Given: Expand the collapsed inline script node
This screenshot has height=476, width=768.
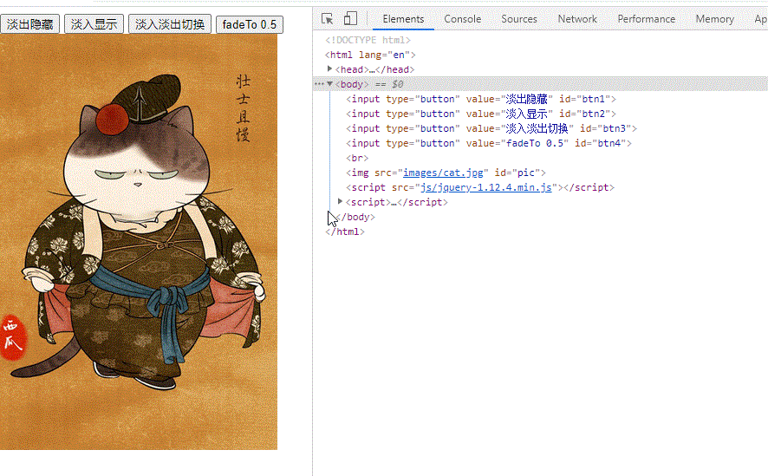Looking at the screenshot, I should click(340, 201).
